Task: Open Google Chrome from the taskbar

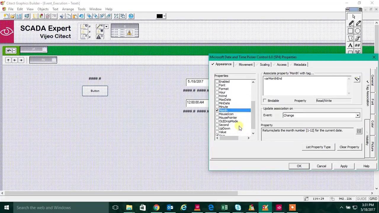Action: (x=156, y=208)
